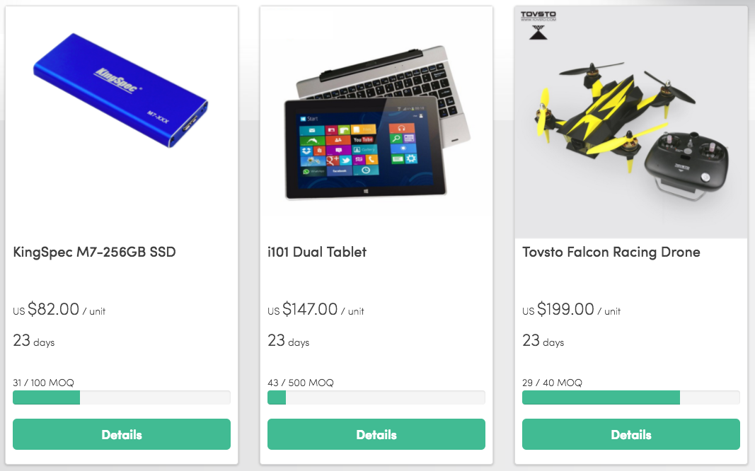This screenshot has width=755, height=471.
Task: Click the i101 tablet with keyboard image
Action: (376, 122)
